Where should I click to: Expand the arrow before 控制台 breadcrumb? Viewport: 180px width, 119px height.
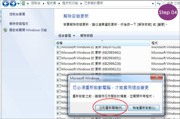(28, 3)
